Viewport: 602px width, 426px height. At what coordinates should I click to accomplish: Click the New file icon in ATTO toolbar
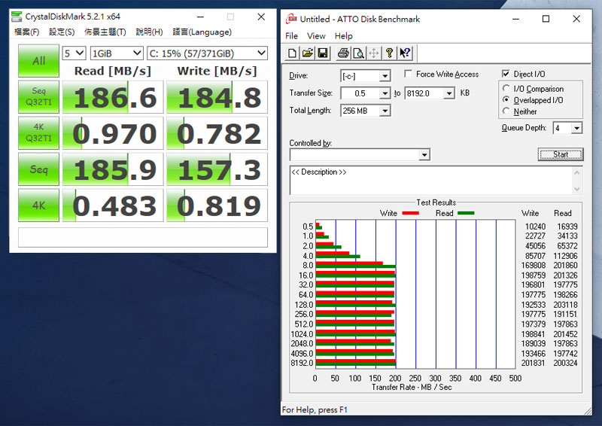click(292, 53)
